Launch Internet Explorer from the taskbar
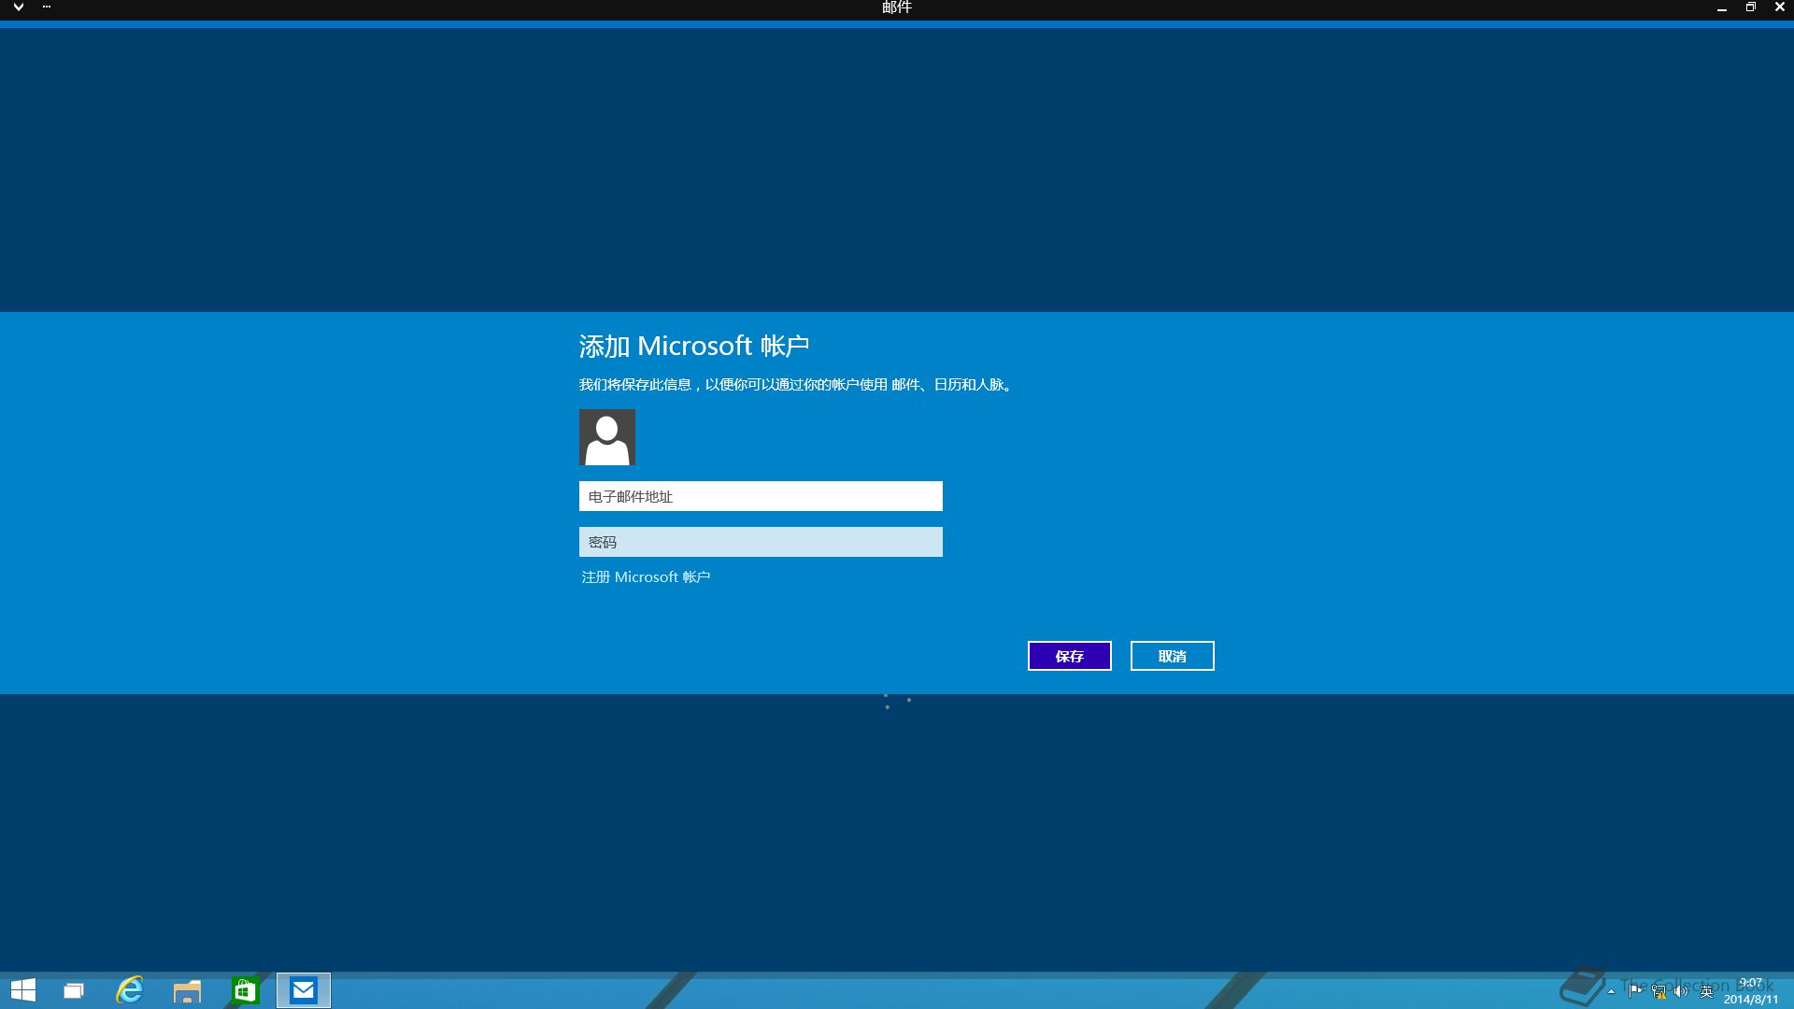Viewport: 1794px width, 1009px height. 130,990
